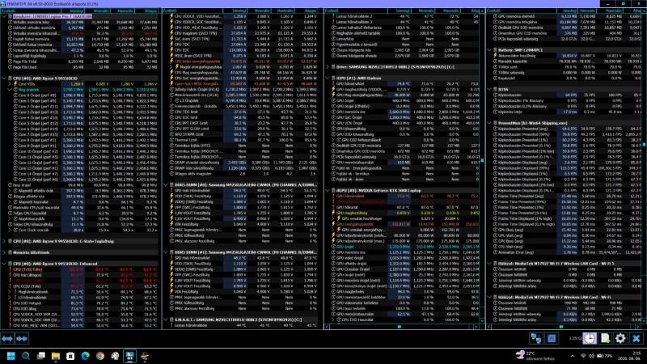Open Wi-Fi tray icon
Image resolution: width=647 pixels, height=364 pixels.
coord(583,356)
